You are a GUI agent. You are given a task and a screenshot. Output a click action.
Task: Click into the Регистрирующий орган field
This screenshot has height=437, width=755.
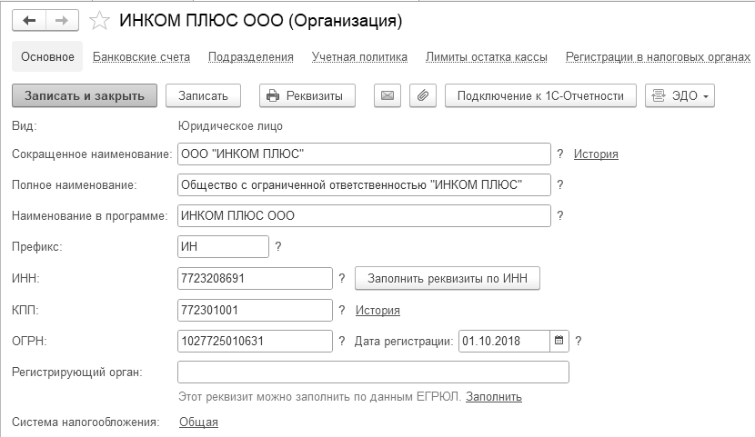(373, 372)
